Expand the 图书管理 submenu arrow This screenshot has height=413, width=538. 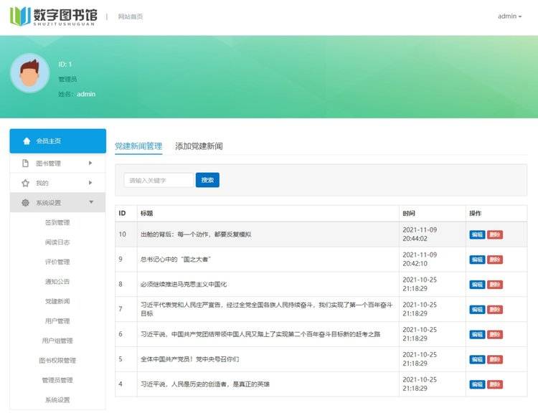(x=90, y=163)
